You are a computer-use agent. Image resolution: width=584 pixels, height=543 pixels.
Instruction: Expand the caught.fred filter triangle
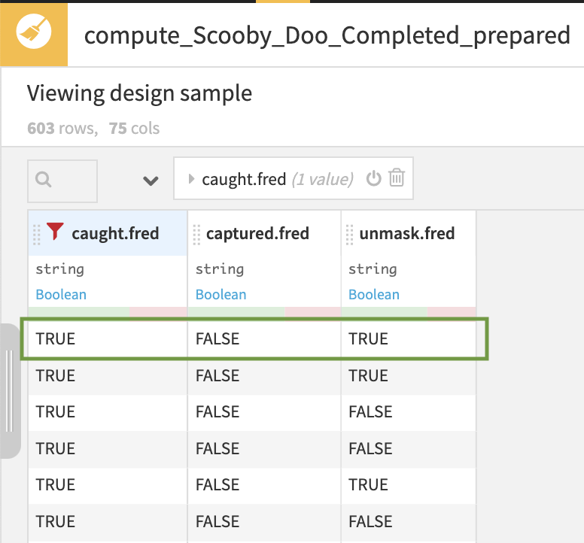191,179
